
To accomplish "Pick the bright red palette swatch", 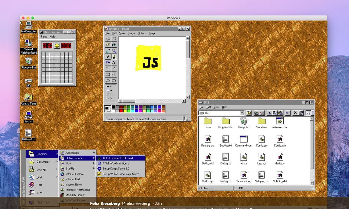I will click(x=121, y=111).
